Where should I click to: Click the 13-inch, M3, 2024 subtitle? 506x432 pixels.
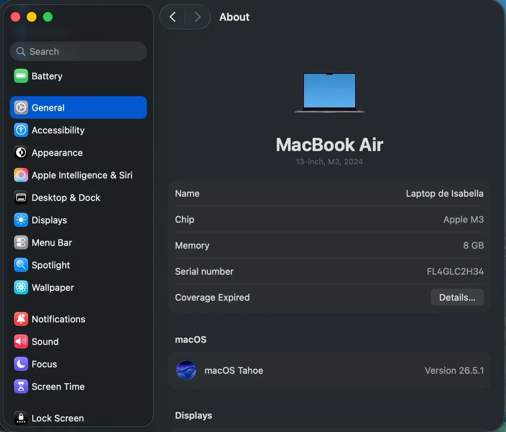[329, 162]
